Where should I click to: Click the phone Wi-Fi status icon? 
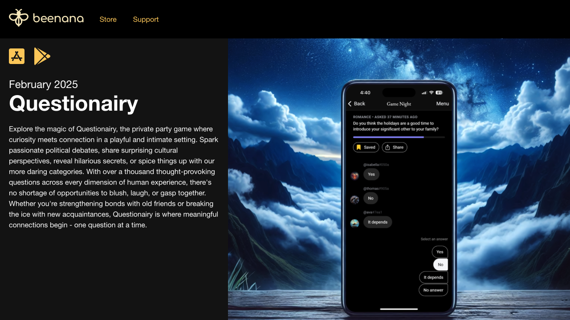pos(432,92)
